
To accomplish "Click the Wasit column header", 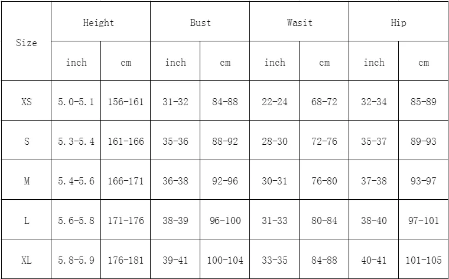I will 300,21.
